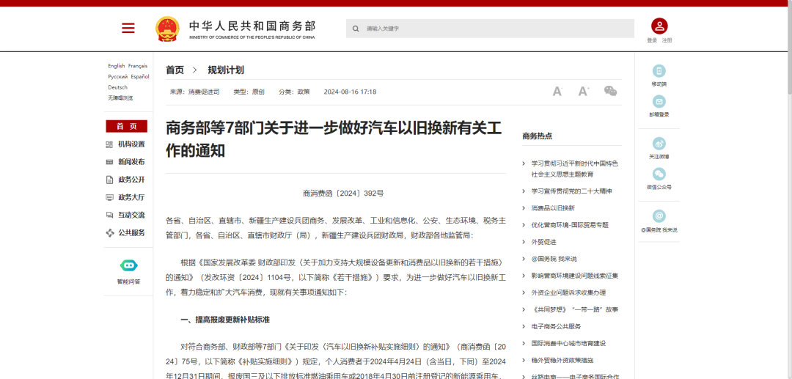Click the search magnifier icon
The width and height of the screenshot is (792, 379).
coord(356,29)
